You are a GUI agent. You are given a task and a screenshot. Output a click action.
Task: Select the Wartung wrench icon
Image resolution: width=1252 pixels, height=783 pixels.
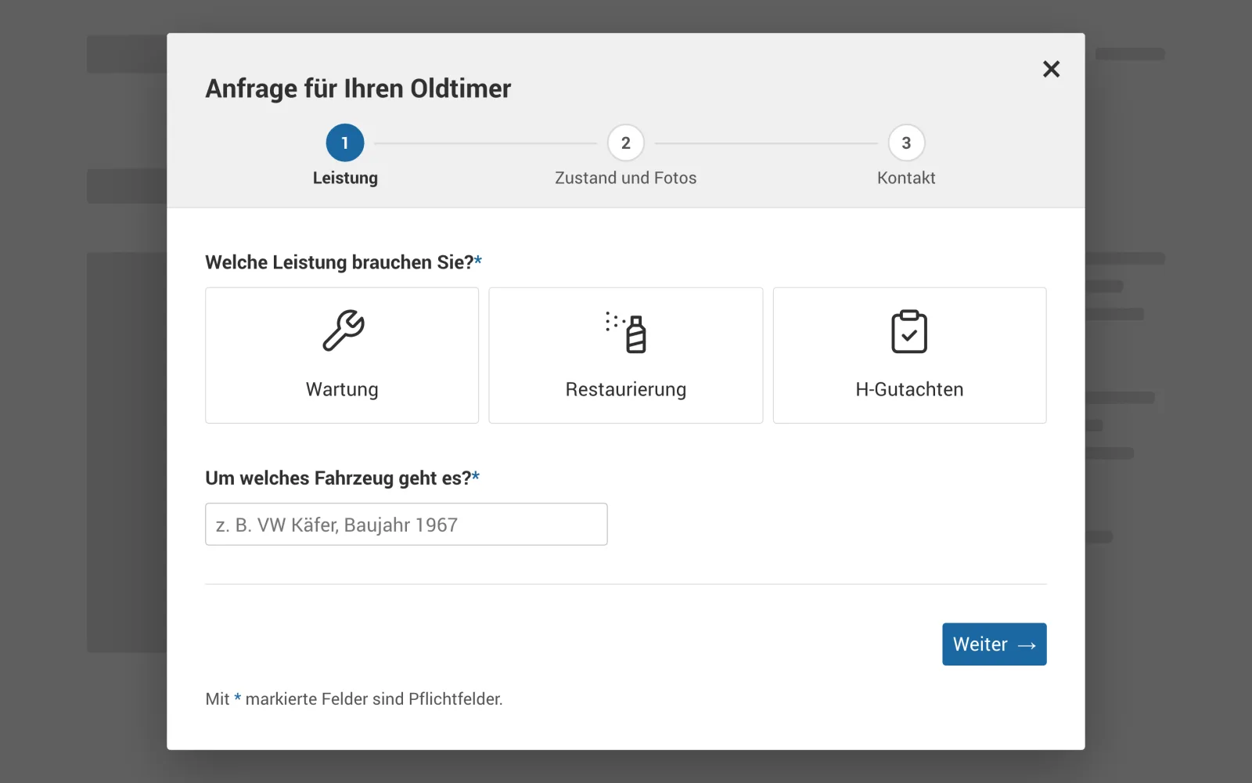(x=343, y=330)
